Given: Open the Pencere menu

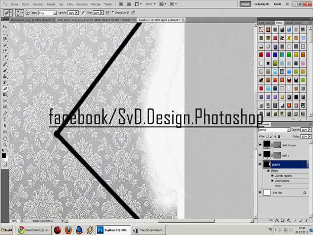Looking at the screenshot, I should [x=96, y=4].
